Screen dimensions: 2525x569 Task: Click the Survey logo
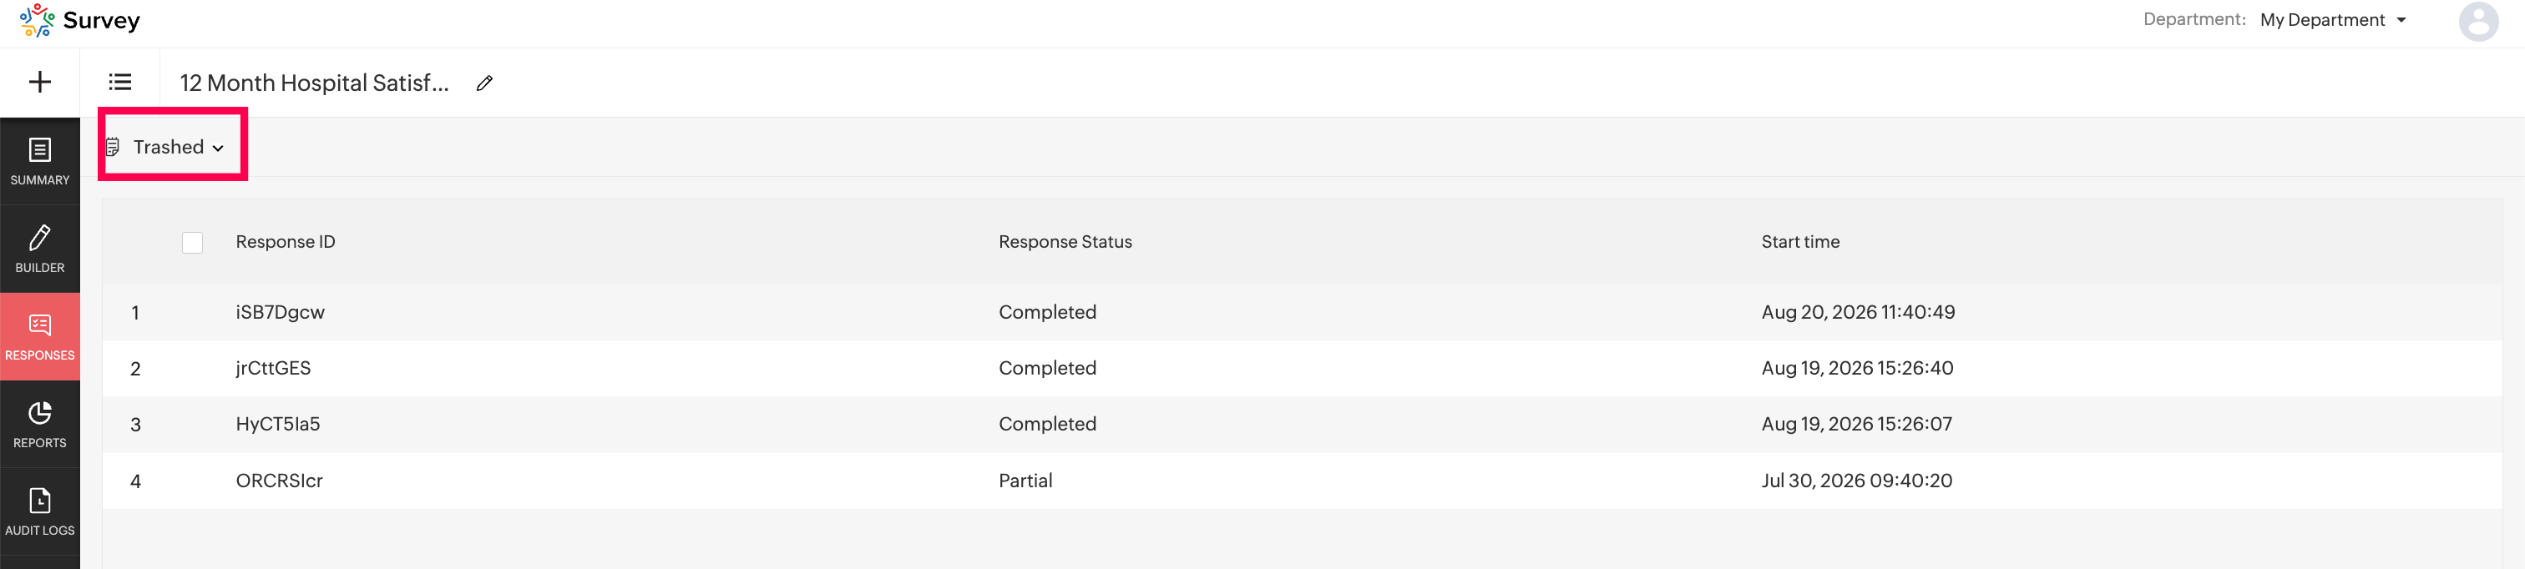(x=80, y=21)
